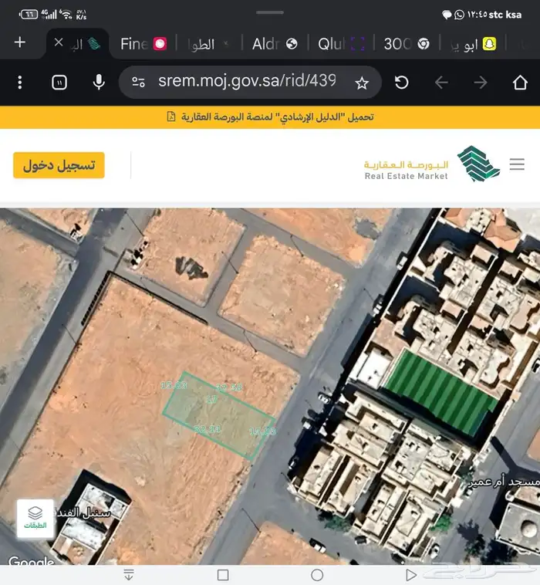The height and width of the screenshot is (585, 540).
Task: Navigate back with the left arrow
Action: 441,83
